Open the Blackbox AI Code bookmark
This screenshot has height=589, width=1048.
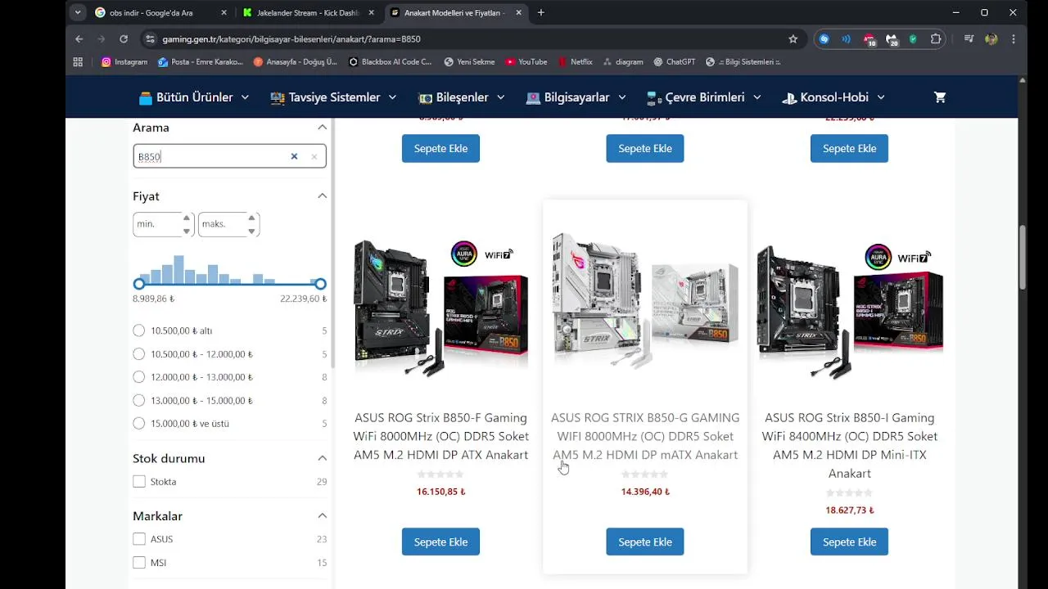coord(390,62)
